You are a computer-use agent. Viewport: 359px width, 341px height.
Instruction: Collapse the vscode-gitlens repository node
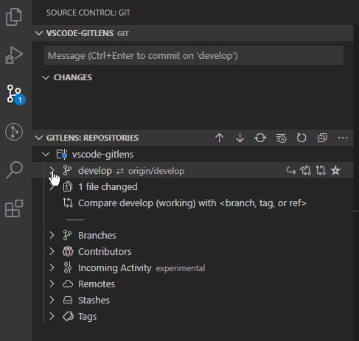pyautogui.click(x=46, y=155)
